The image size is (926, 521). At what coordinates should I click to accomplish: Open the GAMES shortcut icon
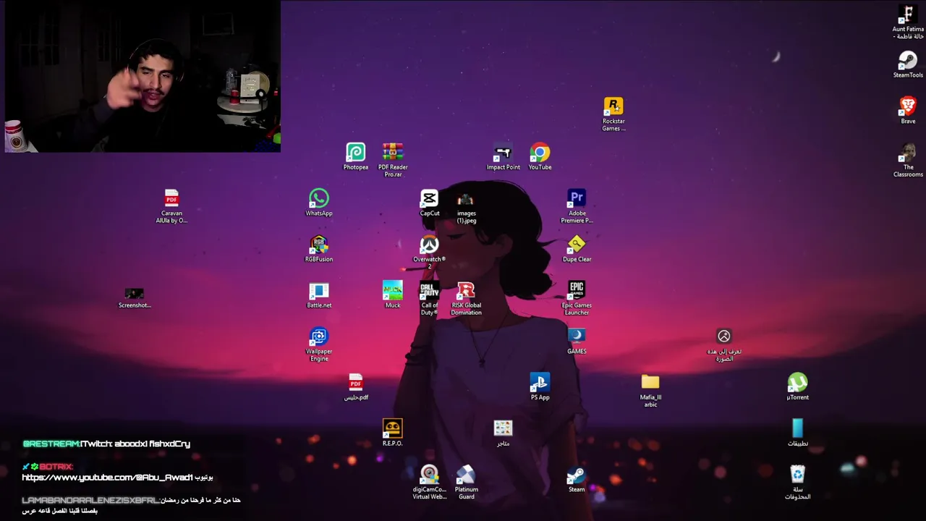click(577, 342)
